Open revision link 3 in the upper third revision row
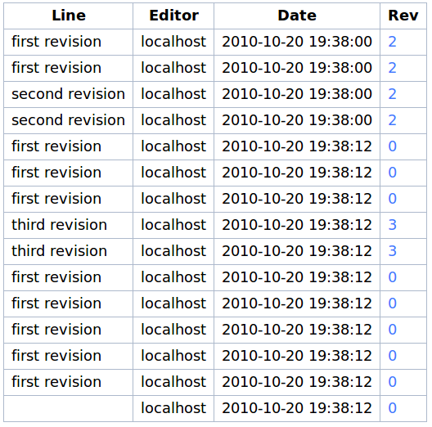 [392, 225]
